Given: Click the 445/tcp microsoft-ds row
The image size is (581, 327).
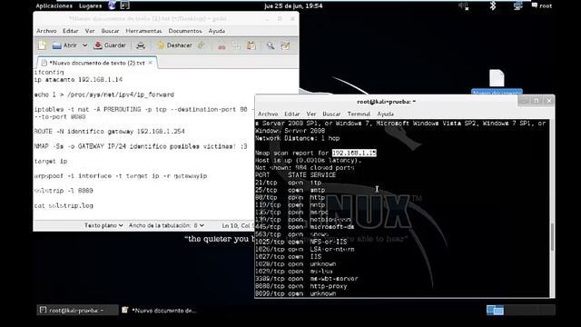Looking at the screenshot, I should [305, 226].
